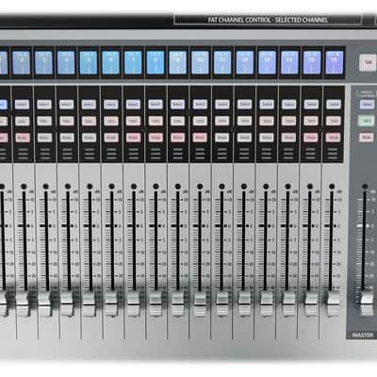Mute channel 16

pos(334,138)
